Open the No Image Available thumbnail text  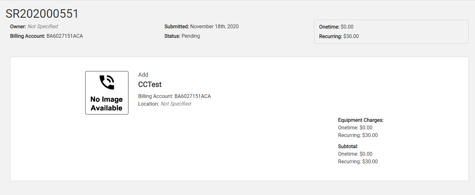(x=107, y=104)
